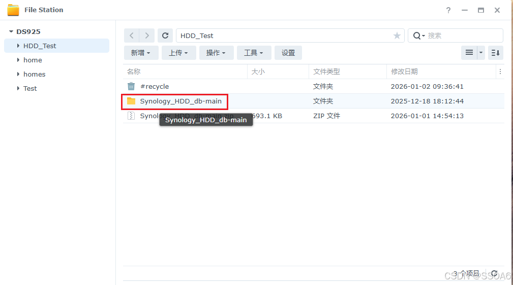Viewport: 513px width, 285px height.
Task: Click 文件夹 type cell of Synology_HDD_db-main
Action: [x=323, y=101]
